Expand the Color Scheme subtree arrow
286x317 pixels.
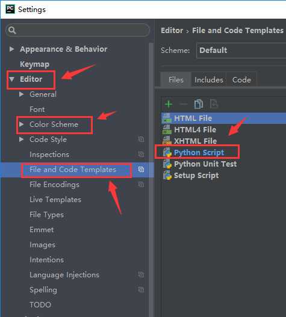(x=22, y=124)
